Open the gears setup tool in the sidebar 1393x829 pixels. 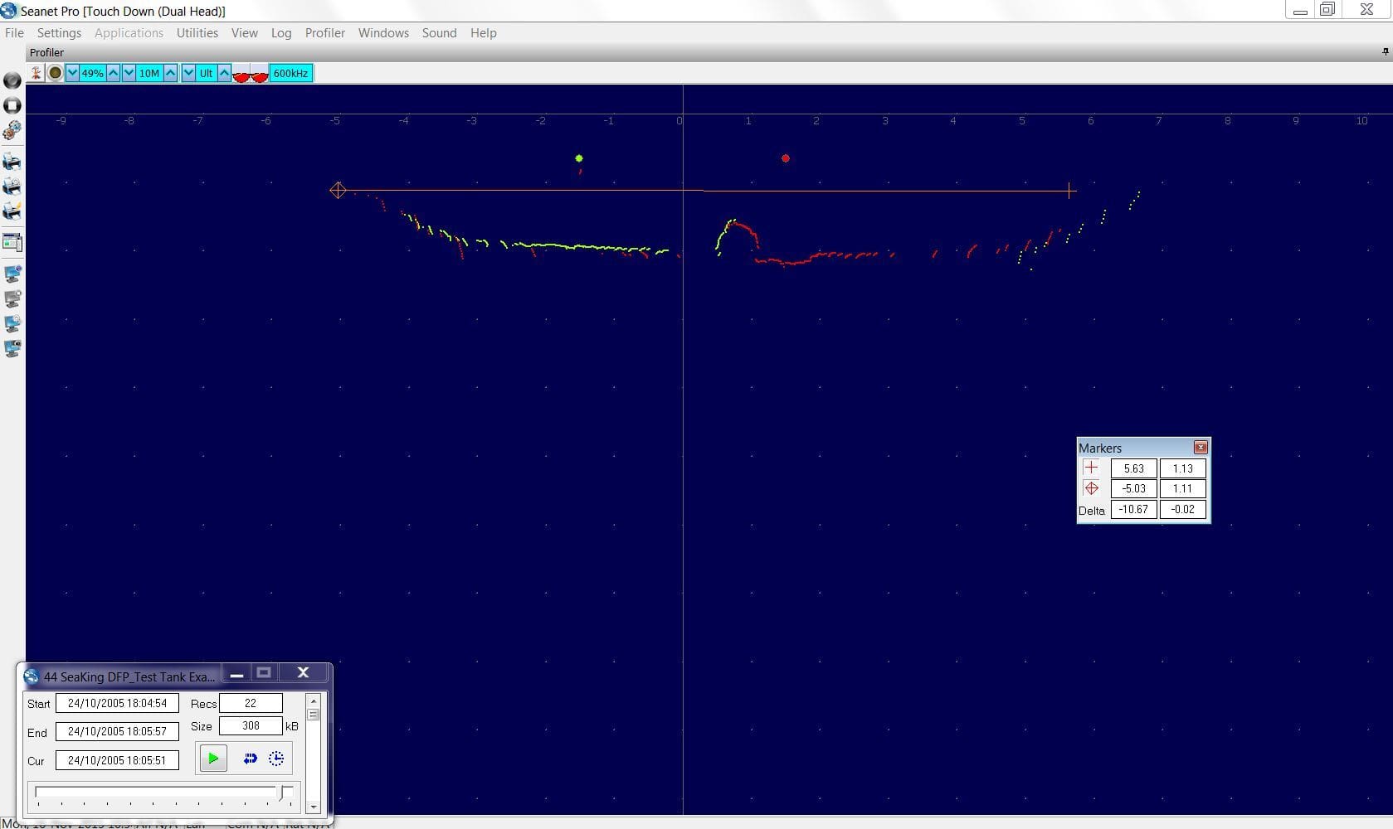(x=12, y=130)
